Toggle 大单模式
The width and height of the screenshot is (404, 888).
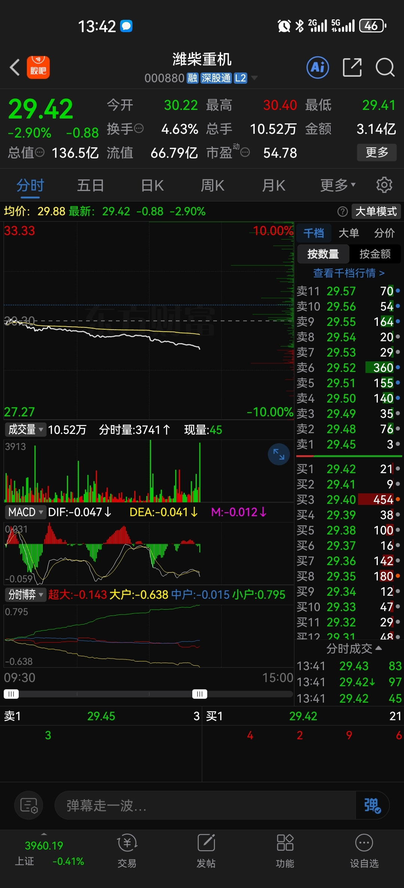tap(376, 212)
